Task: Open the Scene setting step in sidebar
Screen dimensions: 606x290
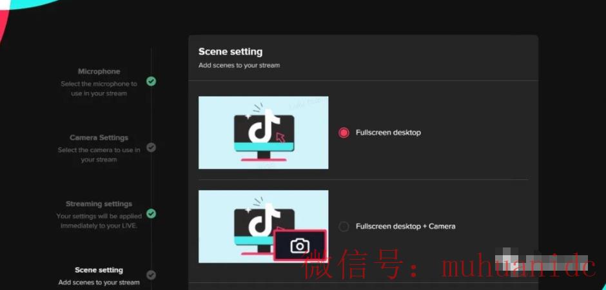Action: [99, 270]
